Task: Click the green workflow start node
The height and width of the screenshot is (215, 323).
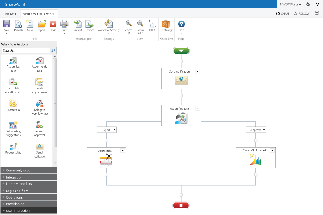Action: click(x=181, y=51)
